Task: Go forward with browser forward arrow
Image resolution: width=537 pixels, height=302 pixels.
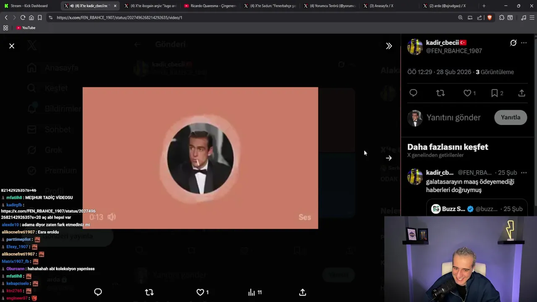Action: pos(14,18)
